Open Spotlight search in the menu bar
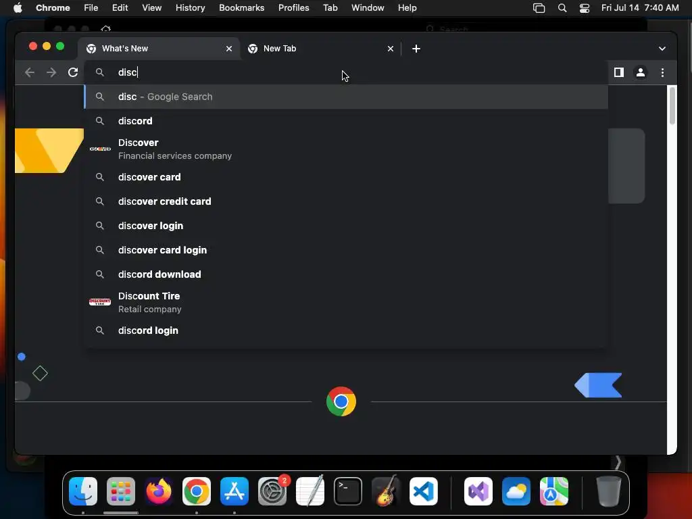Image resolution: width=692 pixels, height=519 pixels. click(562, 8)
